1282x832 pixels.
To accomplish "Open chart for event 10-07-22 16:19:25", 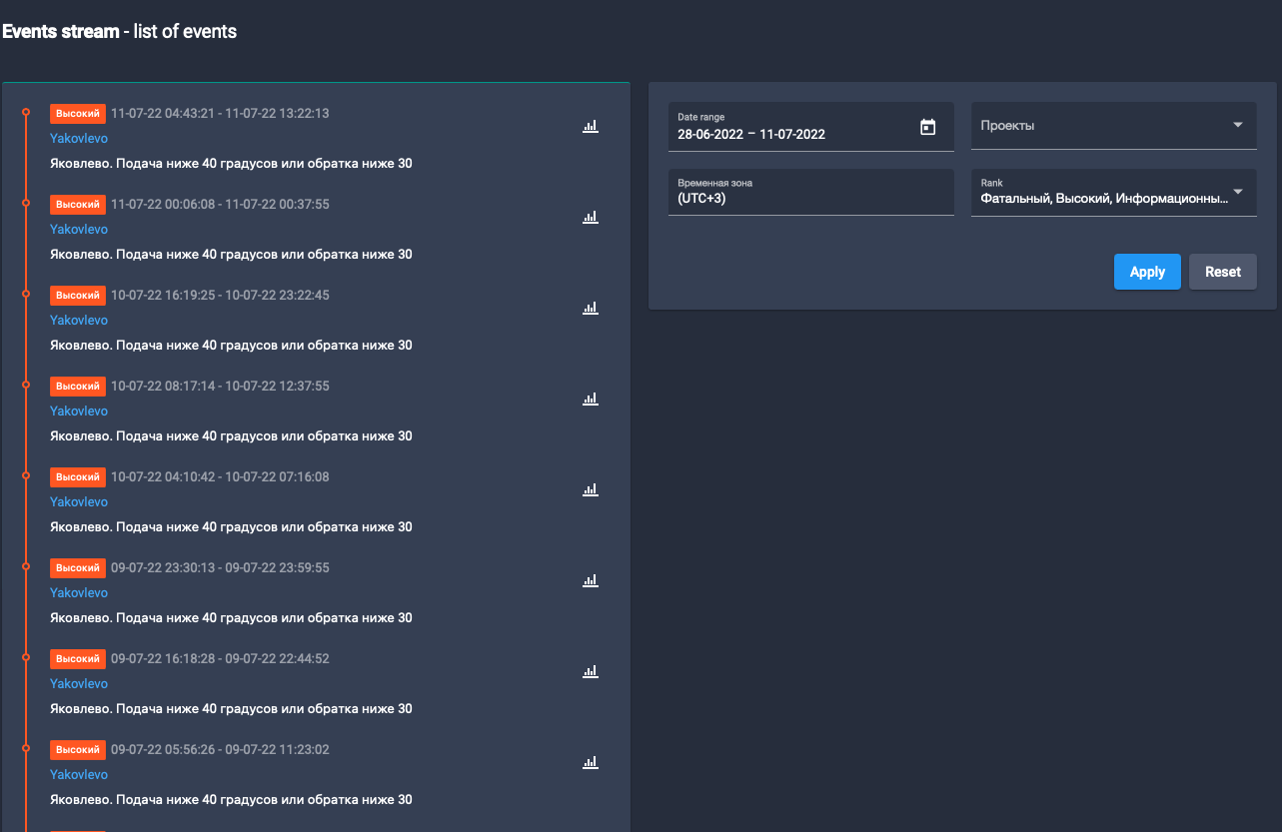I will coord(590,308).
